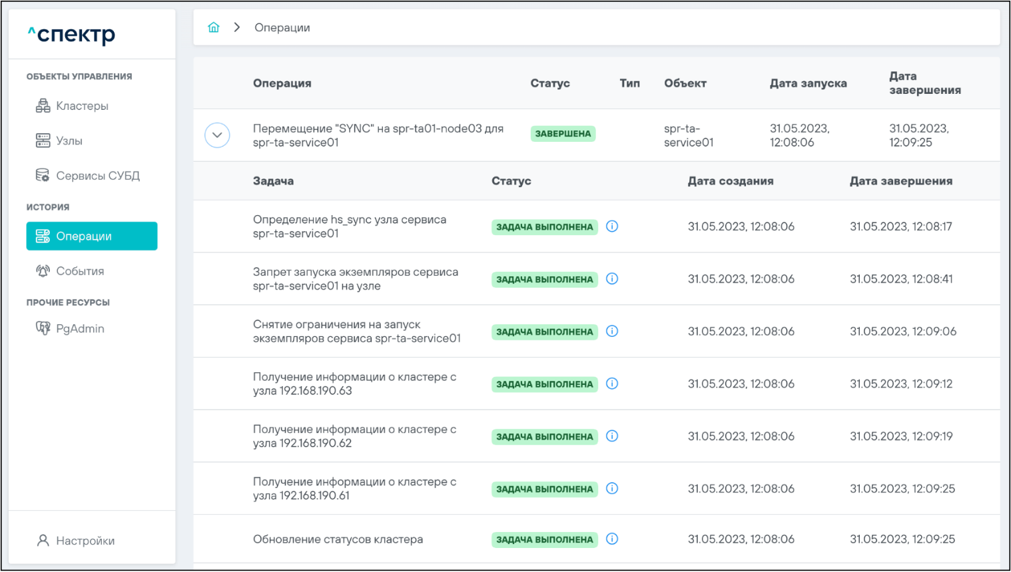1011x572 pixels.
Task: Click info icon for hs_sync node task
Action: [x=612, y=226]
